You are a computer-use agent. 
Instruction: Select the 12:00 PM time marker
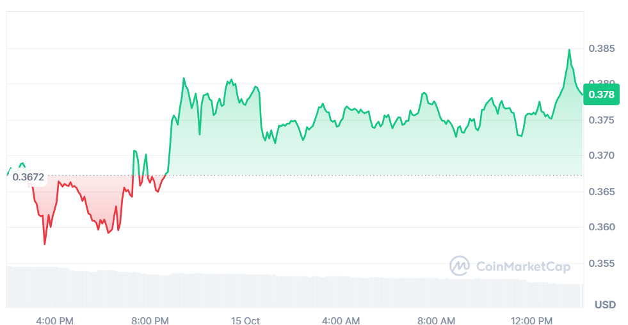pyautogui.click(x=532, y=320)
